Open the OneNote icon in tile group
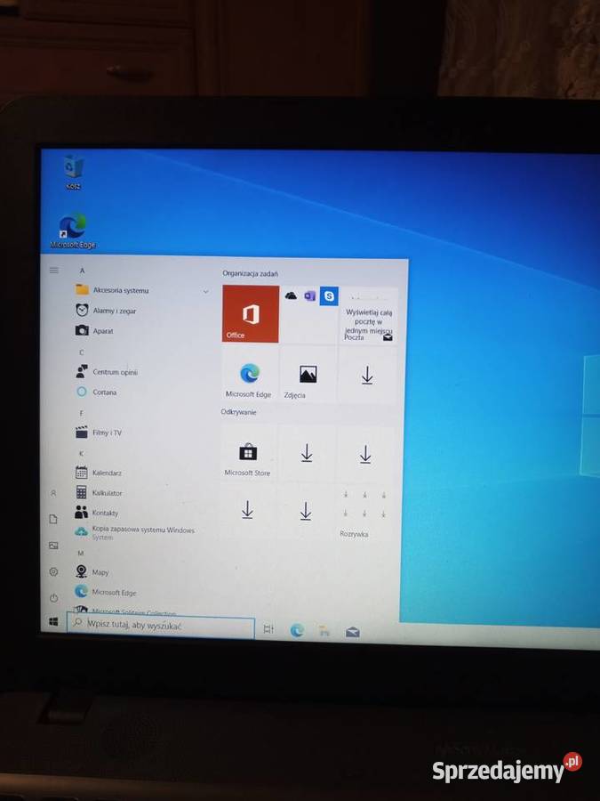Screen dimensions: 600x801 [309, 295]
